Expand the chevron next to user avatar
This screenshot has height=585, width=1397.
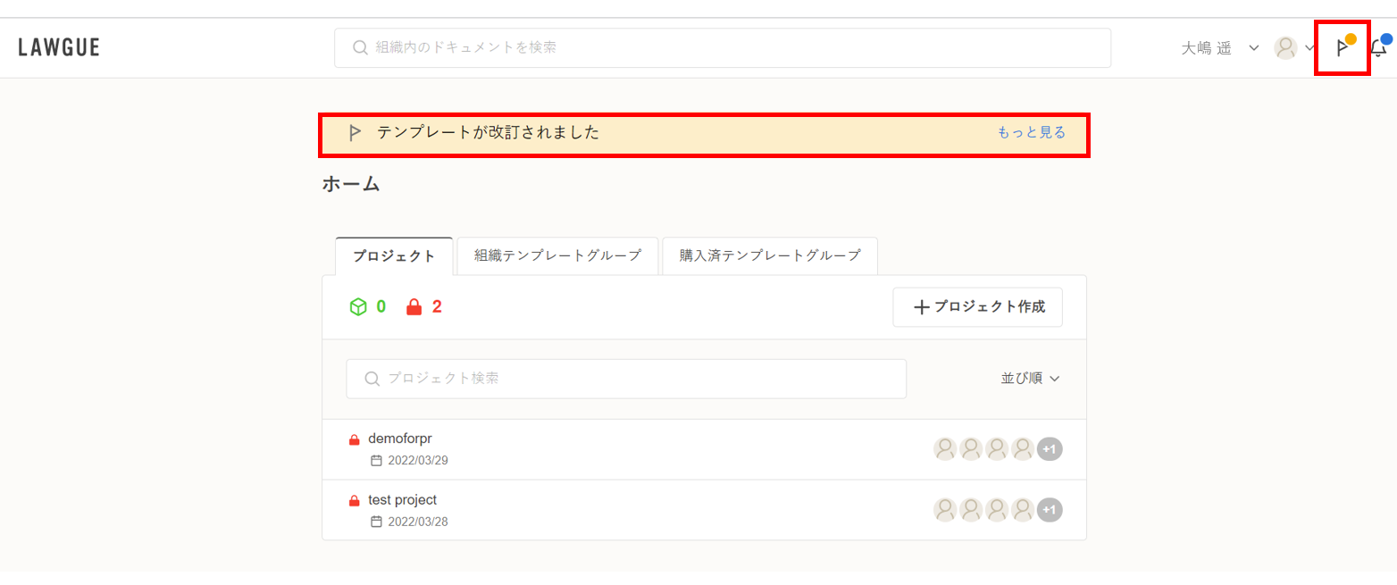[1309, 48]
